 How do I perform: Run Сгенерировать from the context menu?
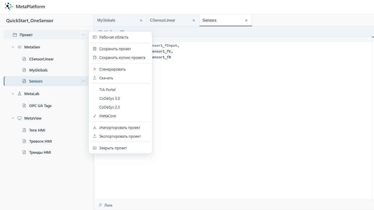click(x=120, y=69)
